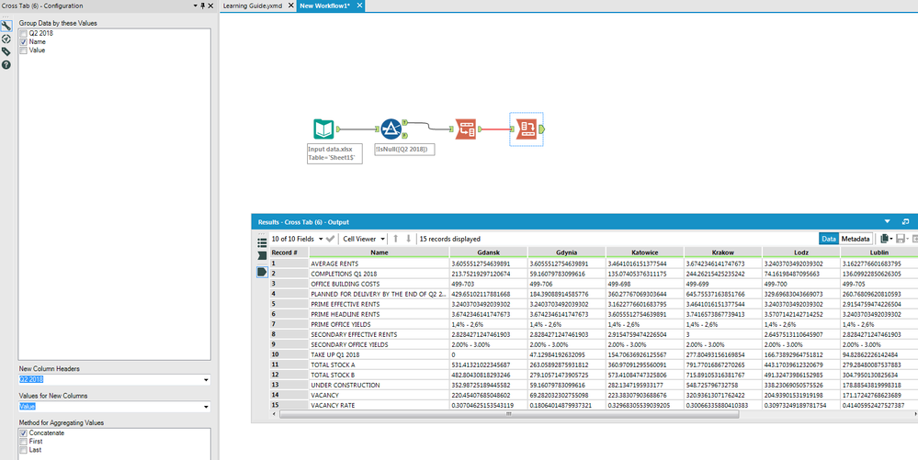
Task: Go to previous record up arrow
Action: [x=396, y=239]
